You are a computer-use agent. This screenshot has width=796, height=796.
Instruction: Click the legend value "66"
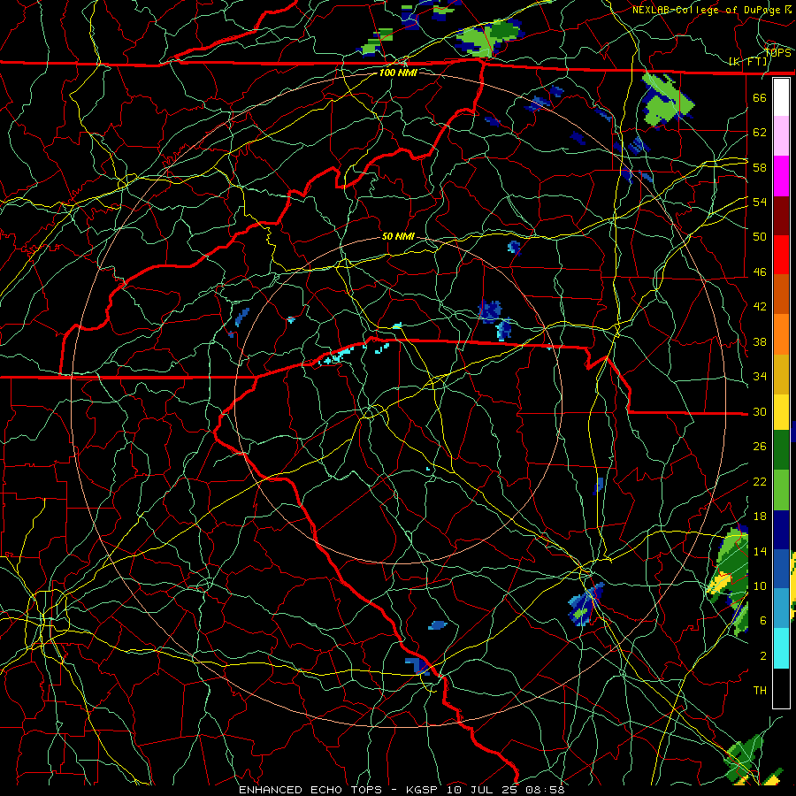coord(760,97)
